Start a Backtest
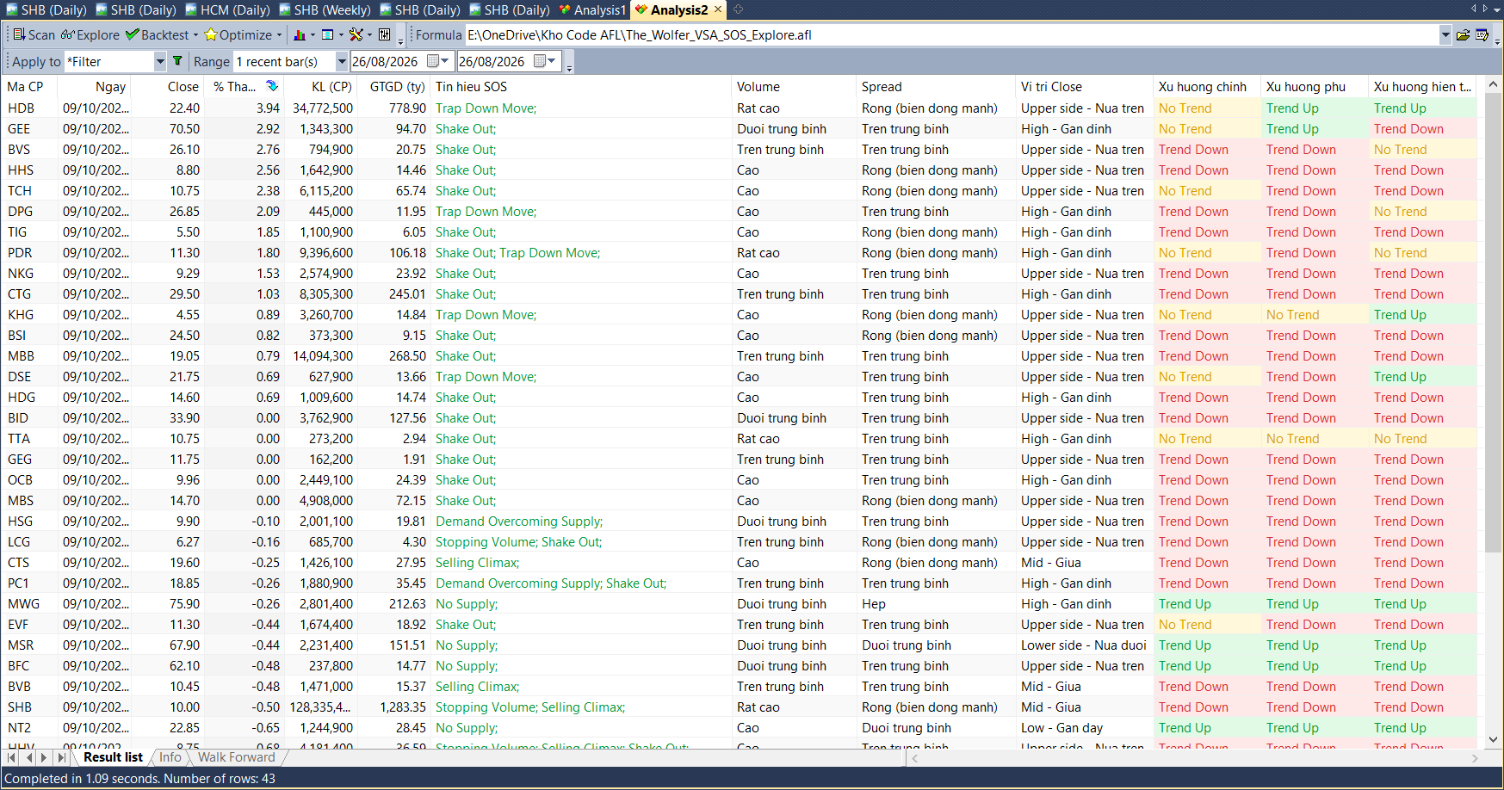The image size is (1504, 790). tap(158, 35)
